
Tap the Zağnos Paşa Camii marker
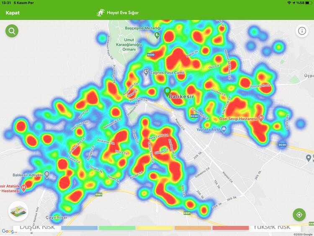[146, 73]
